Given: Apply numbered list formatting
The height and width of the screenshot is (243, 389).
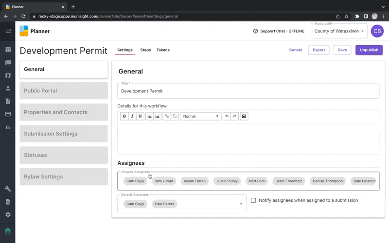Looking at the screenshot, I should [158, 116].
